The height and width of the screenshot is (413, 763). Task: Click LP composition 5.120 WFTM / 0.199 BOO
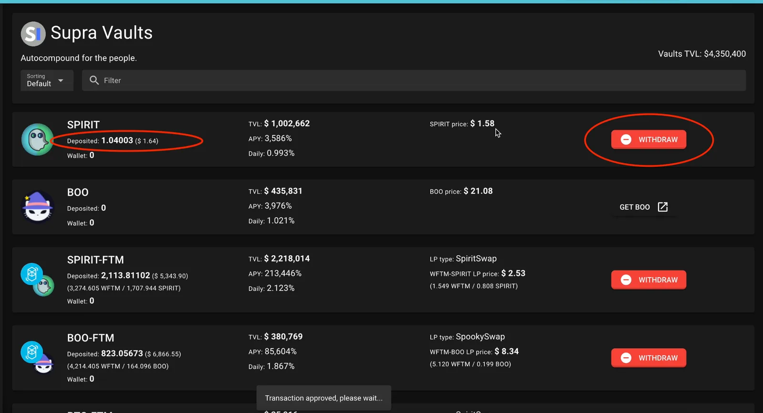[x=470, y=364]
